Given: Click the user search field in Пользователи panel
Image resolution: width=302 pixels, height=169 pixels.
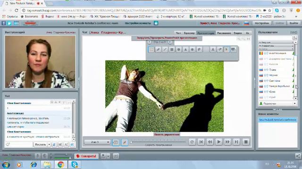Looking at the screenshot, I should coord(275,38).
